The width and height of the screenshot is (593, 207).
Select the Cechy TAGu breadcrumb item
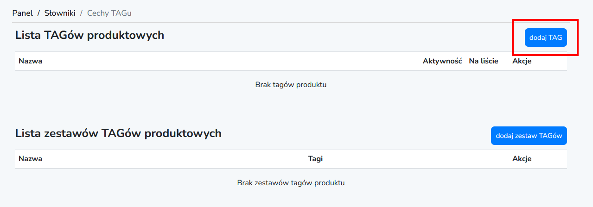pyautogui.click(x=109, y=13)
